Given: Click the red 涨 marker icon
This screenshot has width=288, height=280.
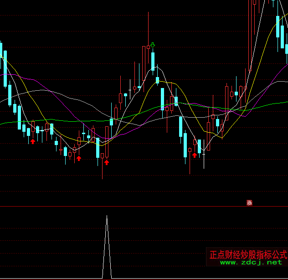Looking at the screenshot, I should (x=249, y=202).
